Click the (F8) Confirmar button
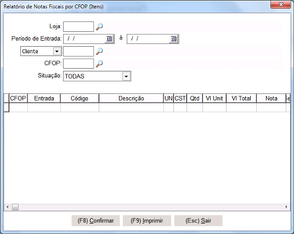Screen dimensions: 294x234 (x=95, y=221)
